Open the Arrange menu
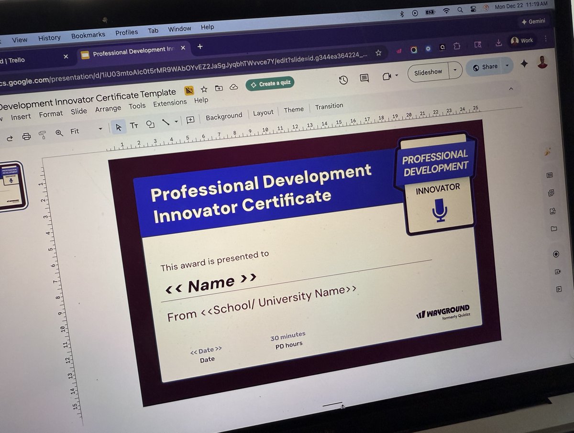This screenshot has width=574, height=433. (108, 109)
